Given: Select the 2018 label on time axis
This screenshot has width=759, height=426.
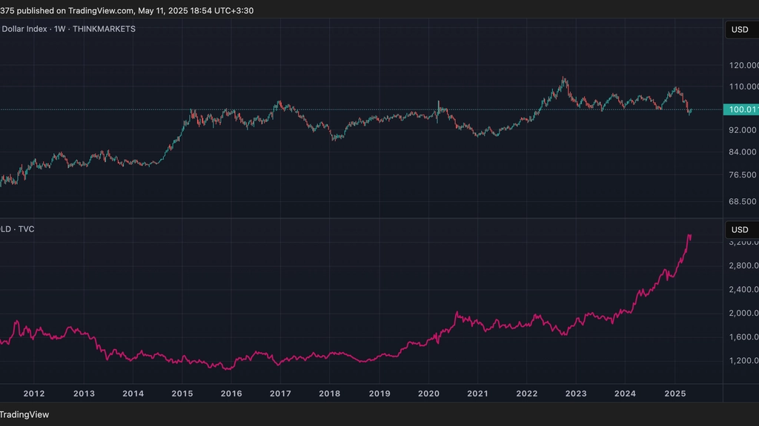Looking at the screenshot, I should point(330,393).
